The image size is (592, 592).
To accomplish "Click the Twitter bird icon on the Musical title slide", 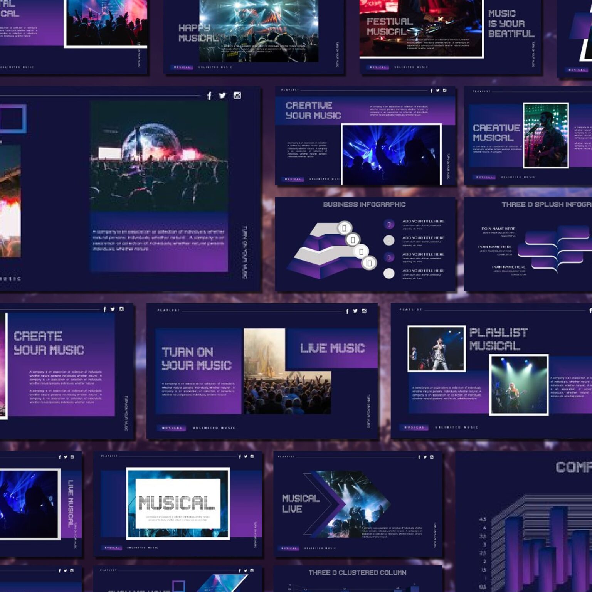I will click(245, 457).
